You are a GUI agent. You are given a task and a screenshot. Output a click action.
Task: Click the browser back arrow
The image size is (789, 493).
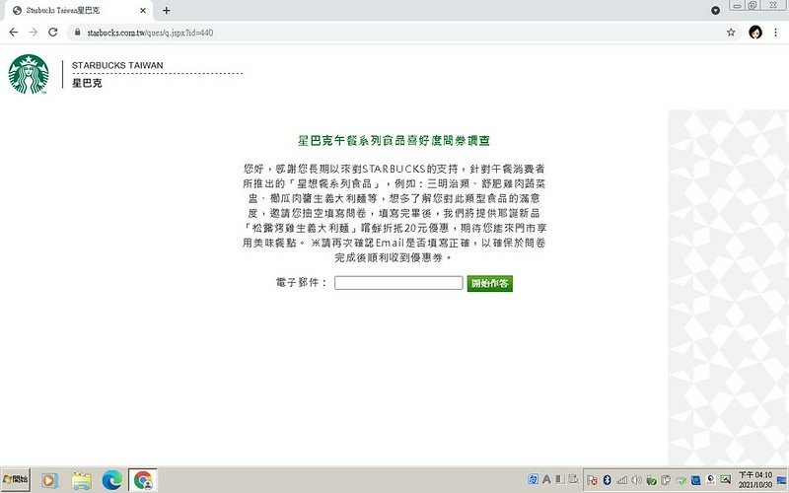[14, 33]
